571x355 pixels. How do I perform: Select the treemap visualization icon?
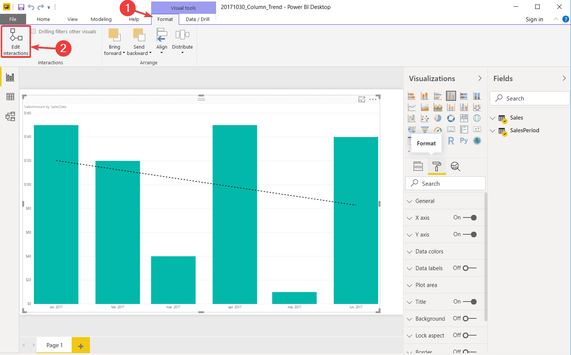464,118
